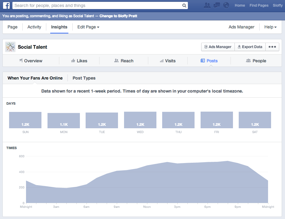Click the Export Data button
This screenshot has width=285, height=219.
coord(250,47)
